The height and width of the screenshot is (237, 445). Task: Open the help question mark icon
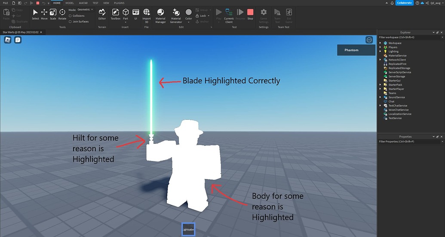pyautogui.click(x=417, y=3)
